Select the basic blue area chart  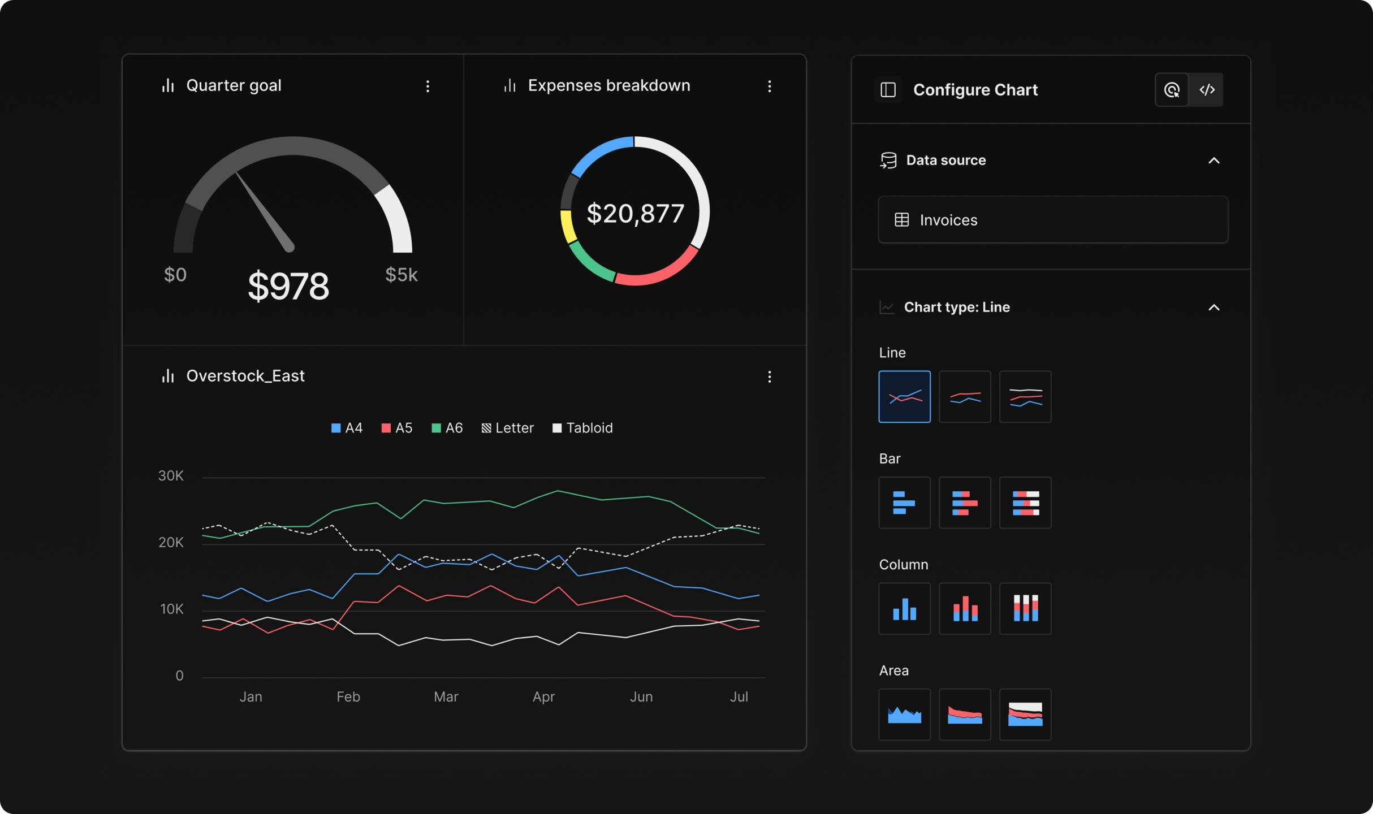[904, 715]
